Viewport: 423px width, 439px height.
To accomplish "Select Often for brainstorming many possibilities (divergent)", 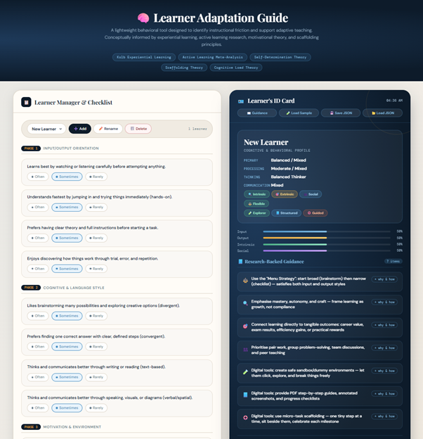I will pos(38,316).
